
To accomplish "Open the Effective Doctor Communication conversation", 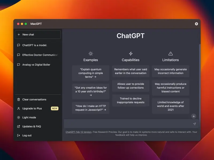I will coord(38,55).
